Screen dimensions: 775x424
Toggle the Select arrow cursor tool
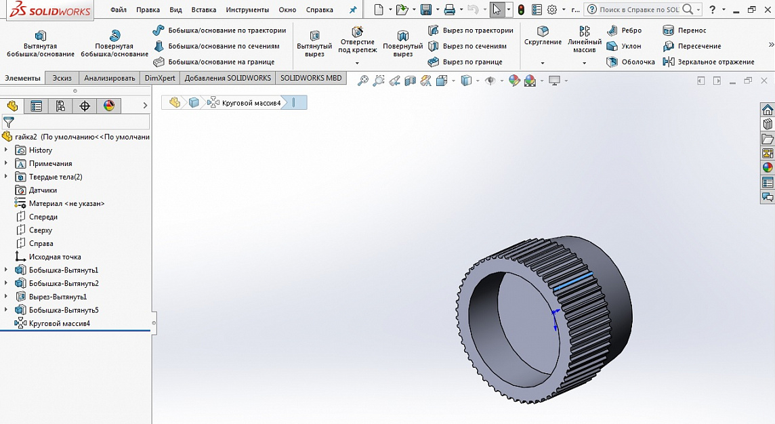[497, 9]
